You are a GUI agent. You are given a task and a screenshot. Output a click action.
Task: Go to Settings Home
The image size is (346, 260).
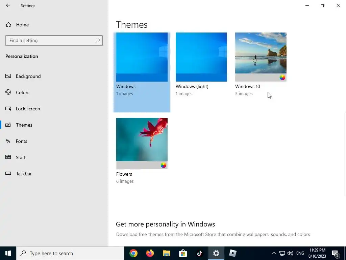point(54,24)
